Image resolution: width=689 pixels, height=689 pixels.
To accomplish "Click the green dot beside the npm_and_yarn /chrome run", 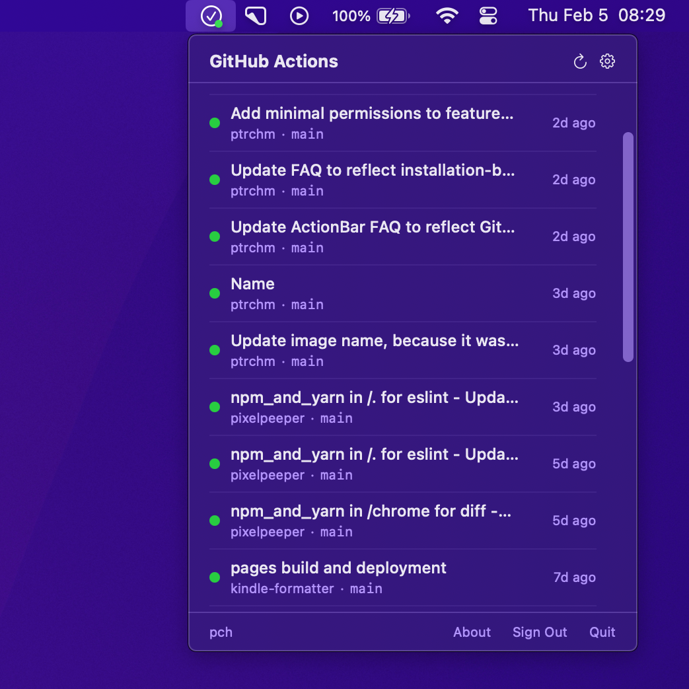I will click(214, 520).
